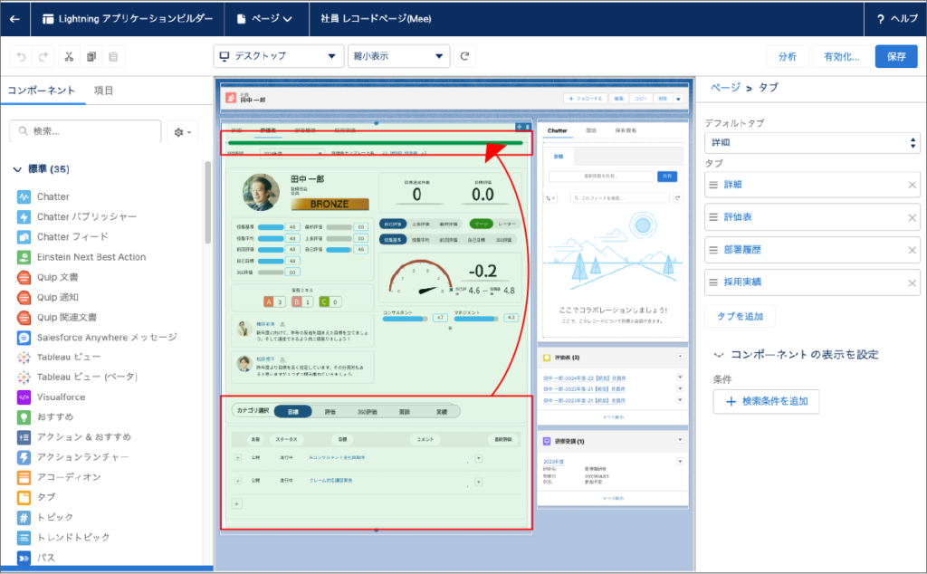Viewport: 927px width, 574px height.
Task: Click the 検索条件を追加 button
Action: [766, 401]
